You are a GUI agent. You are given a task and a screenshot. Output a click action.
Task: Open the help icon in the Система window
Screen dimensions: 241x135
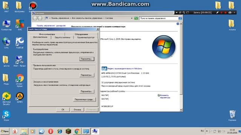(x=178, y=24)
